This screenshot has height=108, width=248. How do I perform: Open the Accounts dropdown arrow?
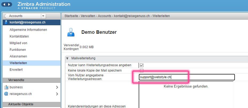click(43, 16)
